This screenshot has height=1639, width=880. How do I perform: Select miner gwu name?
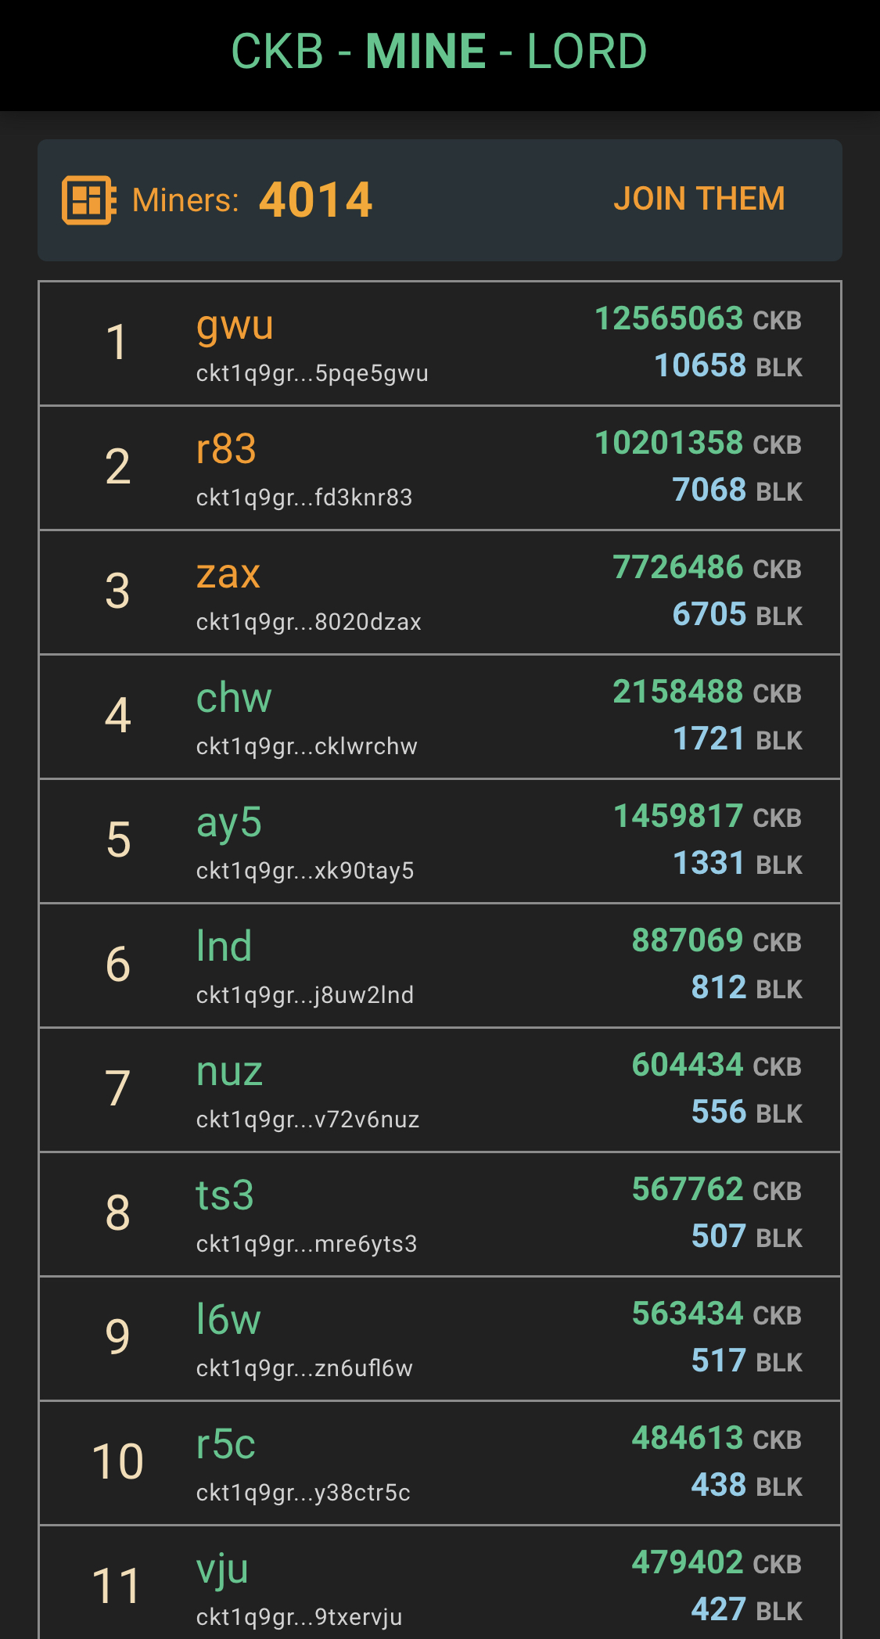[x=235, y=325]
